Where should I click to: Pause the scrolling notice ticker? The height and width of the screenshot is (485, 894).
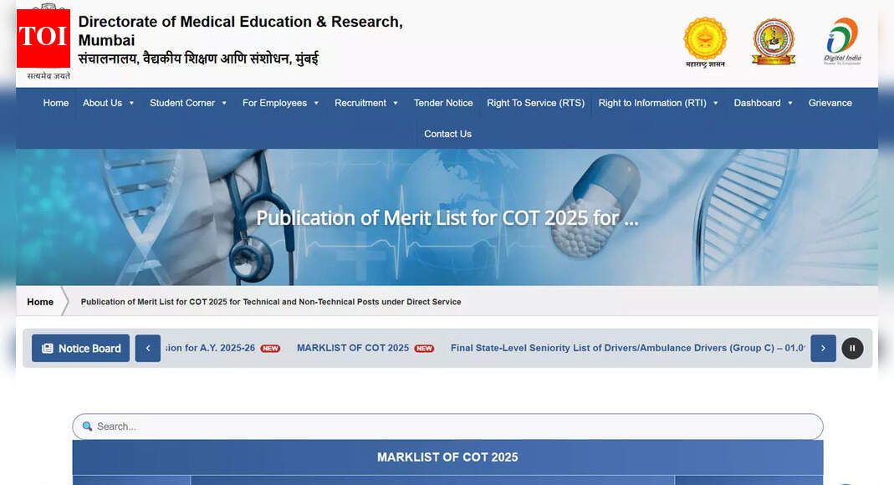click(852, 348)
